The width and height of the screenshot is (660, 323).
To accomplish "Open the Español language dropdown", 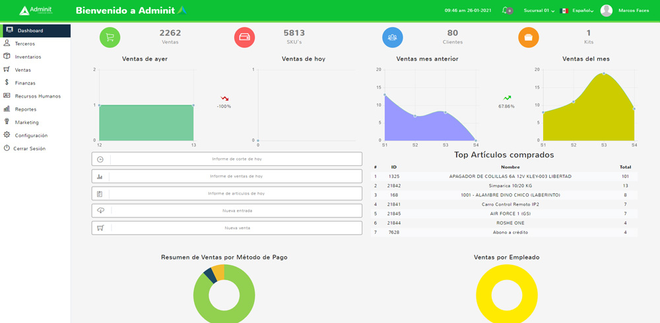I will (583, 11).
